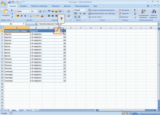
Task: Open the round Office button menu
Action: (3, 3)
